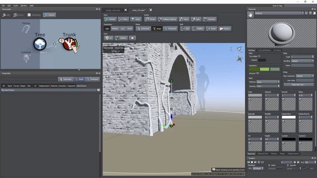Open the Max resolution dropdown
Image resolution: width=317 pixels, height=178 pixels.
tap(305, 76)
